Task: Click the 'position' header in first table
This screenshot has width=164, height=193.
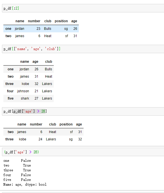Action: tap(61, 21)
